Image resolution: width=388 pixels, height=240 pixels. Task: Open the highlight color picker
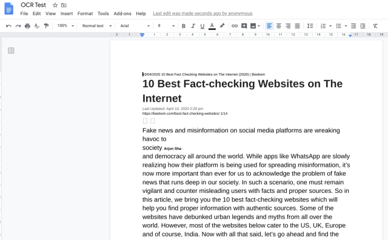tap(222, 25)
